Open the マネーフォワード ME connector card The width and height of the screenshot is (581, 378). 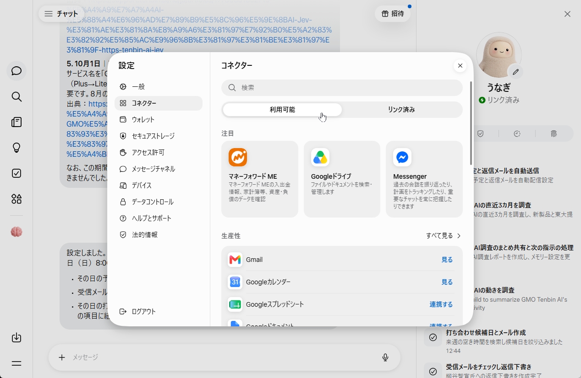point(260,179)
